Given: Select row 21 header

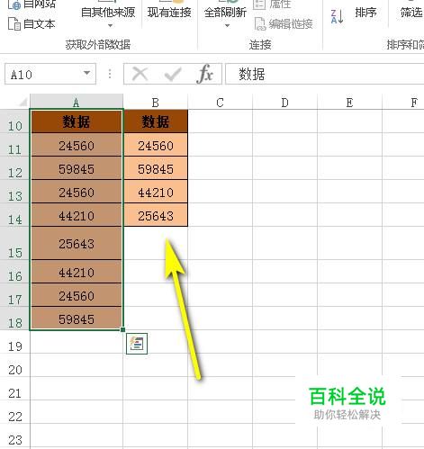Looking at the screenshot, I should pyautogui.click(x=14, y=389).
